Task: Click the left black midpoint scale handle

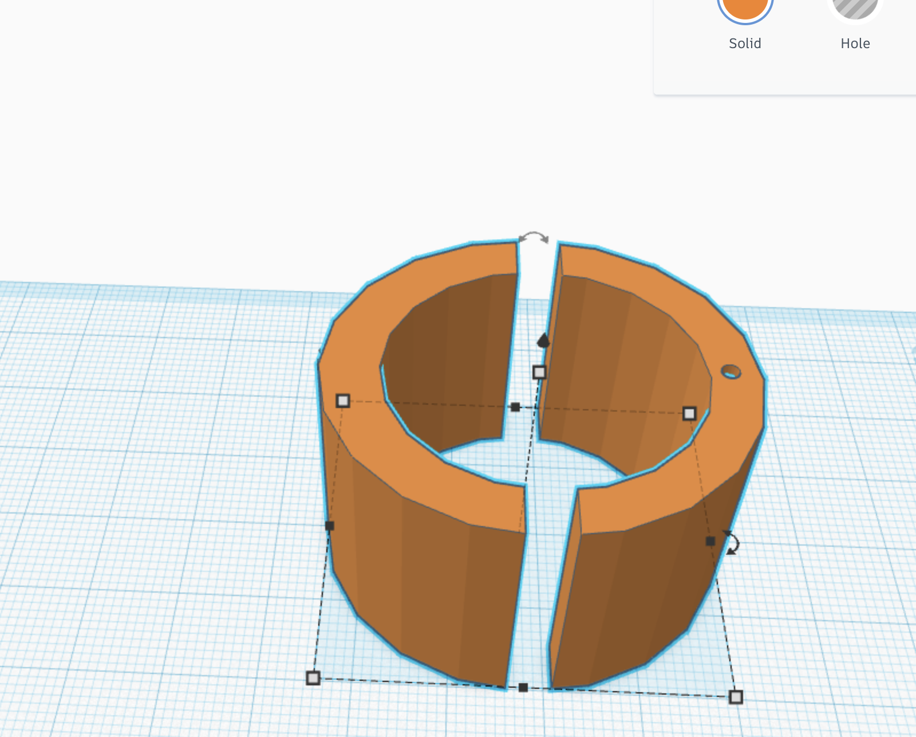Action: click(329, 524)
